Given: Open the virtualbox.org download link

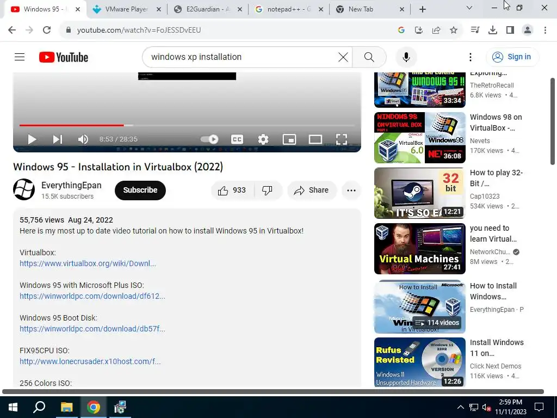Looking at the screenshot, I should 88,263.
